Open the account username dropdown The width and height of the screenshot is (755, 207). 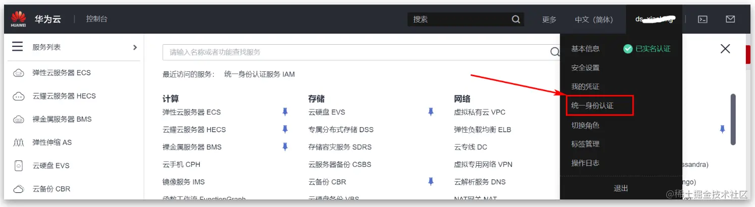[x=654, y=19]
